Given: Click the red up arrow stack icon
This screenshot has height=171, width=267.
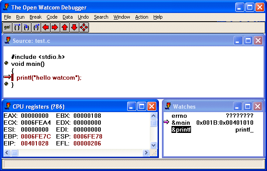Looking at the screenshot, I should pos(65,27).
